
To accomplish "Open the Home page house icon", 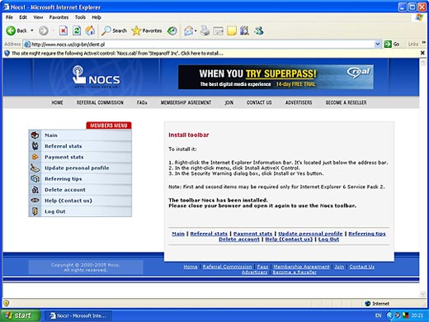I will (90, 31).
